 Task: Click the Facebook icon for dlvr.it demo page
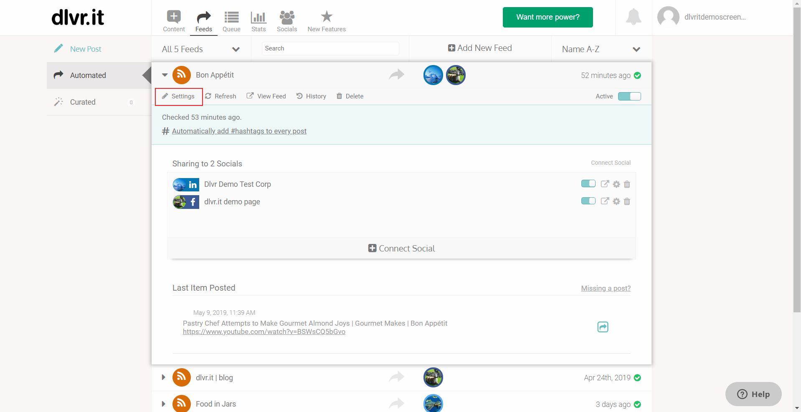tap(193, 202)
